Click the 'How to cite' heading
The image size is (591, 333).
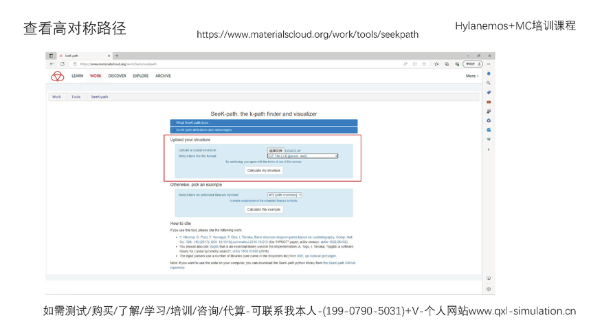click(181, 224)
